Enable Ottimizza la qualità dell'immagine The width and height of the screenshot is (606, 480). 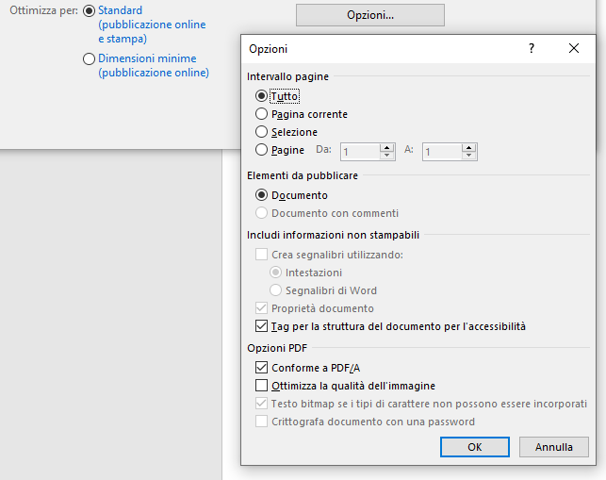[x=262, y=386]
